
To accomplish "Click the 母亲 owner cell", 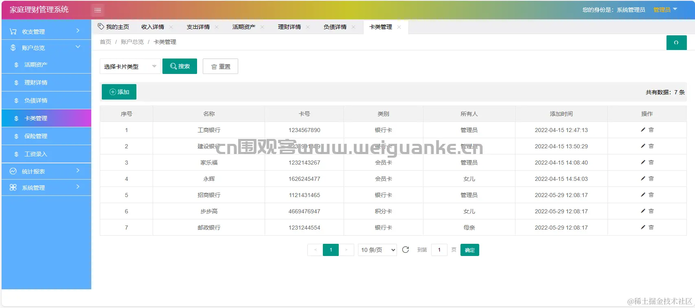I will [469, 228].
